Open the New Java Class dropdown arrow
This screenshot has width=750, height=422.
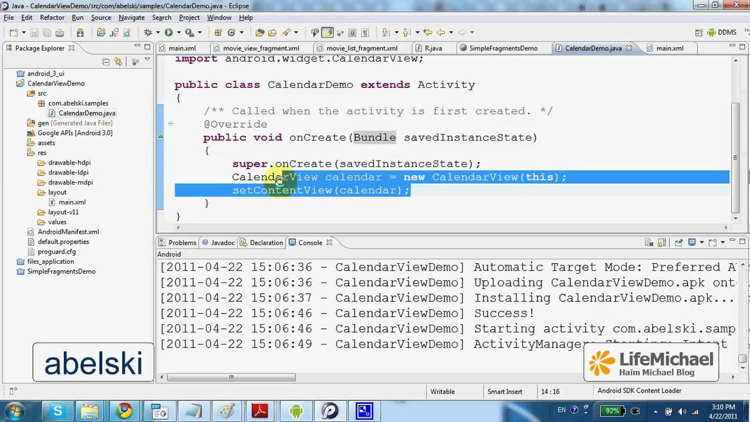[x=241, y=33]
